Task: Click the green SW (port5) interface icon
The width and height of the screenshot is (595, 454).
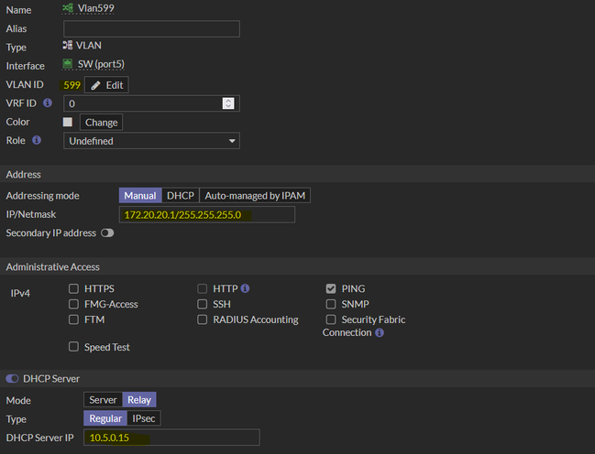Action: click(68, 64)
